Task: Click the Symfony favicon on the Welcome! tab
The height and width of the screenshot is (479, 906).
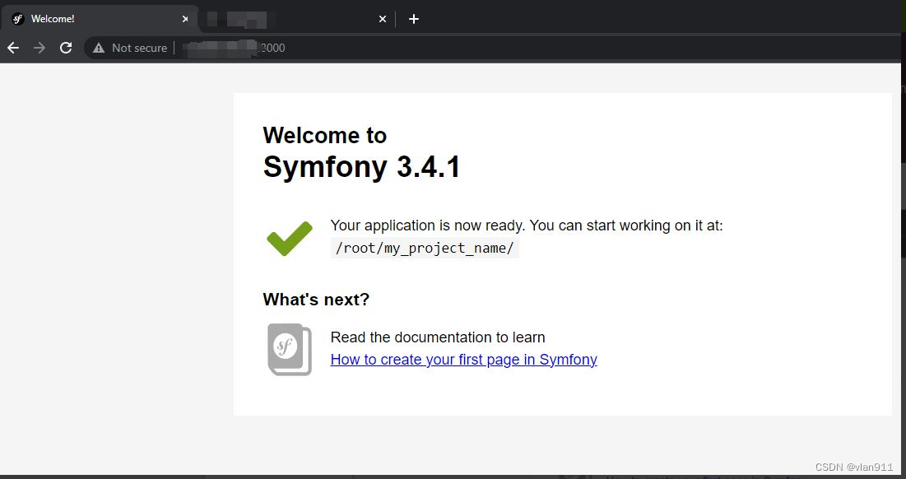Action: (x=18, y=19)
